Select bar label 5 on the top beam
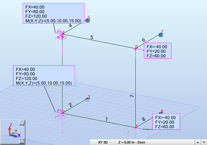Image resolution: width=207 pixels, height=145 pixels. click(92, 37)
